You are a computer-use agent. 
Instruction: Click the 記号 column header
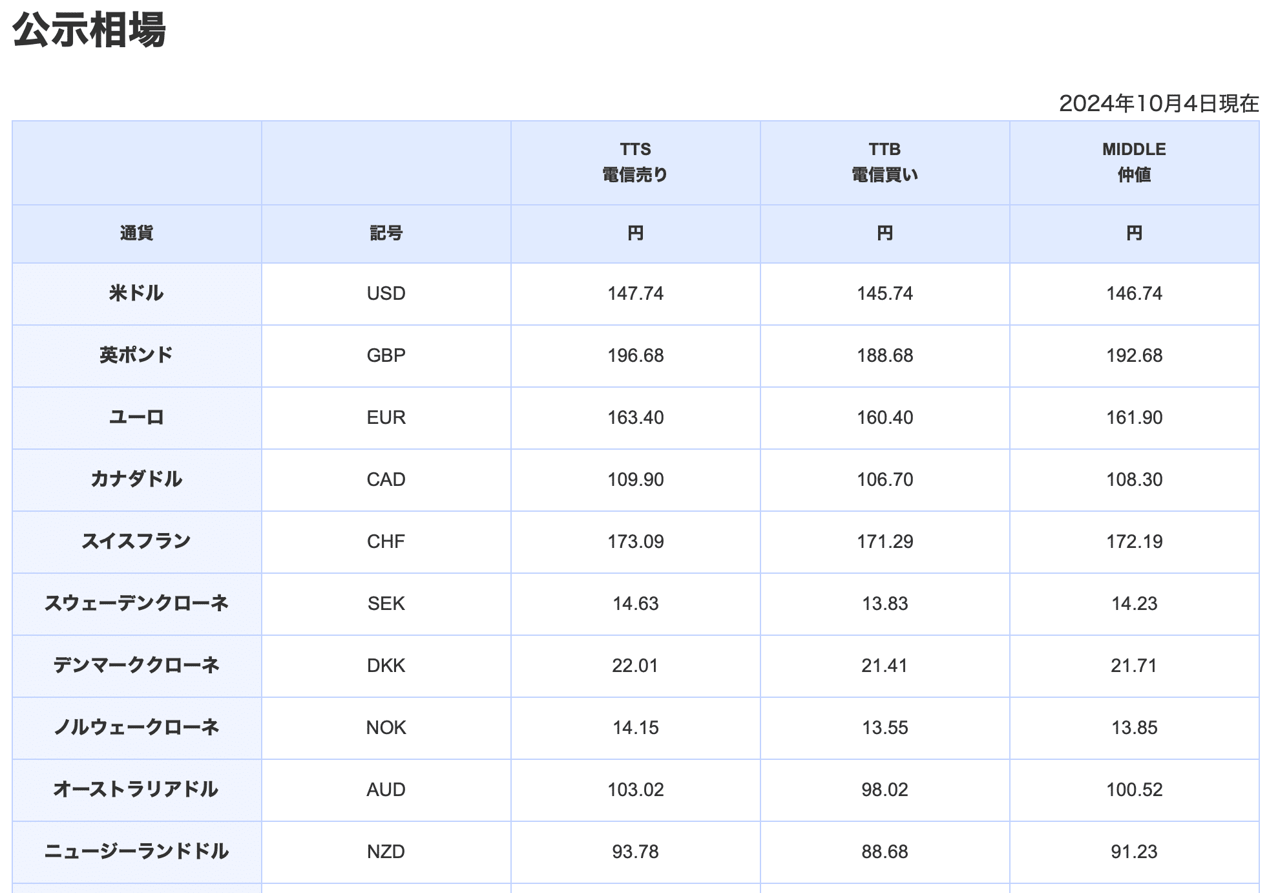coord(386,233)
